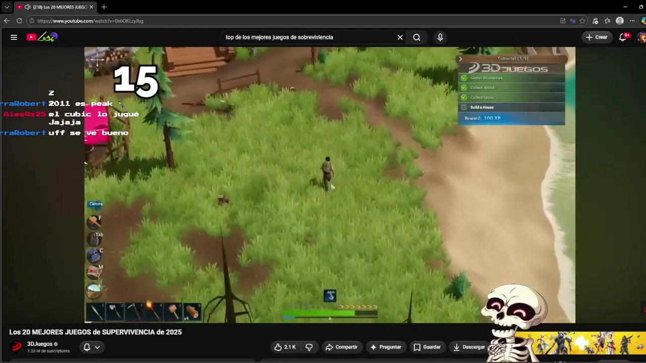Select the wood logs hotbar slot x4
Viewport: 646px width, 363px height.
point(192,312)
